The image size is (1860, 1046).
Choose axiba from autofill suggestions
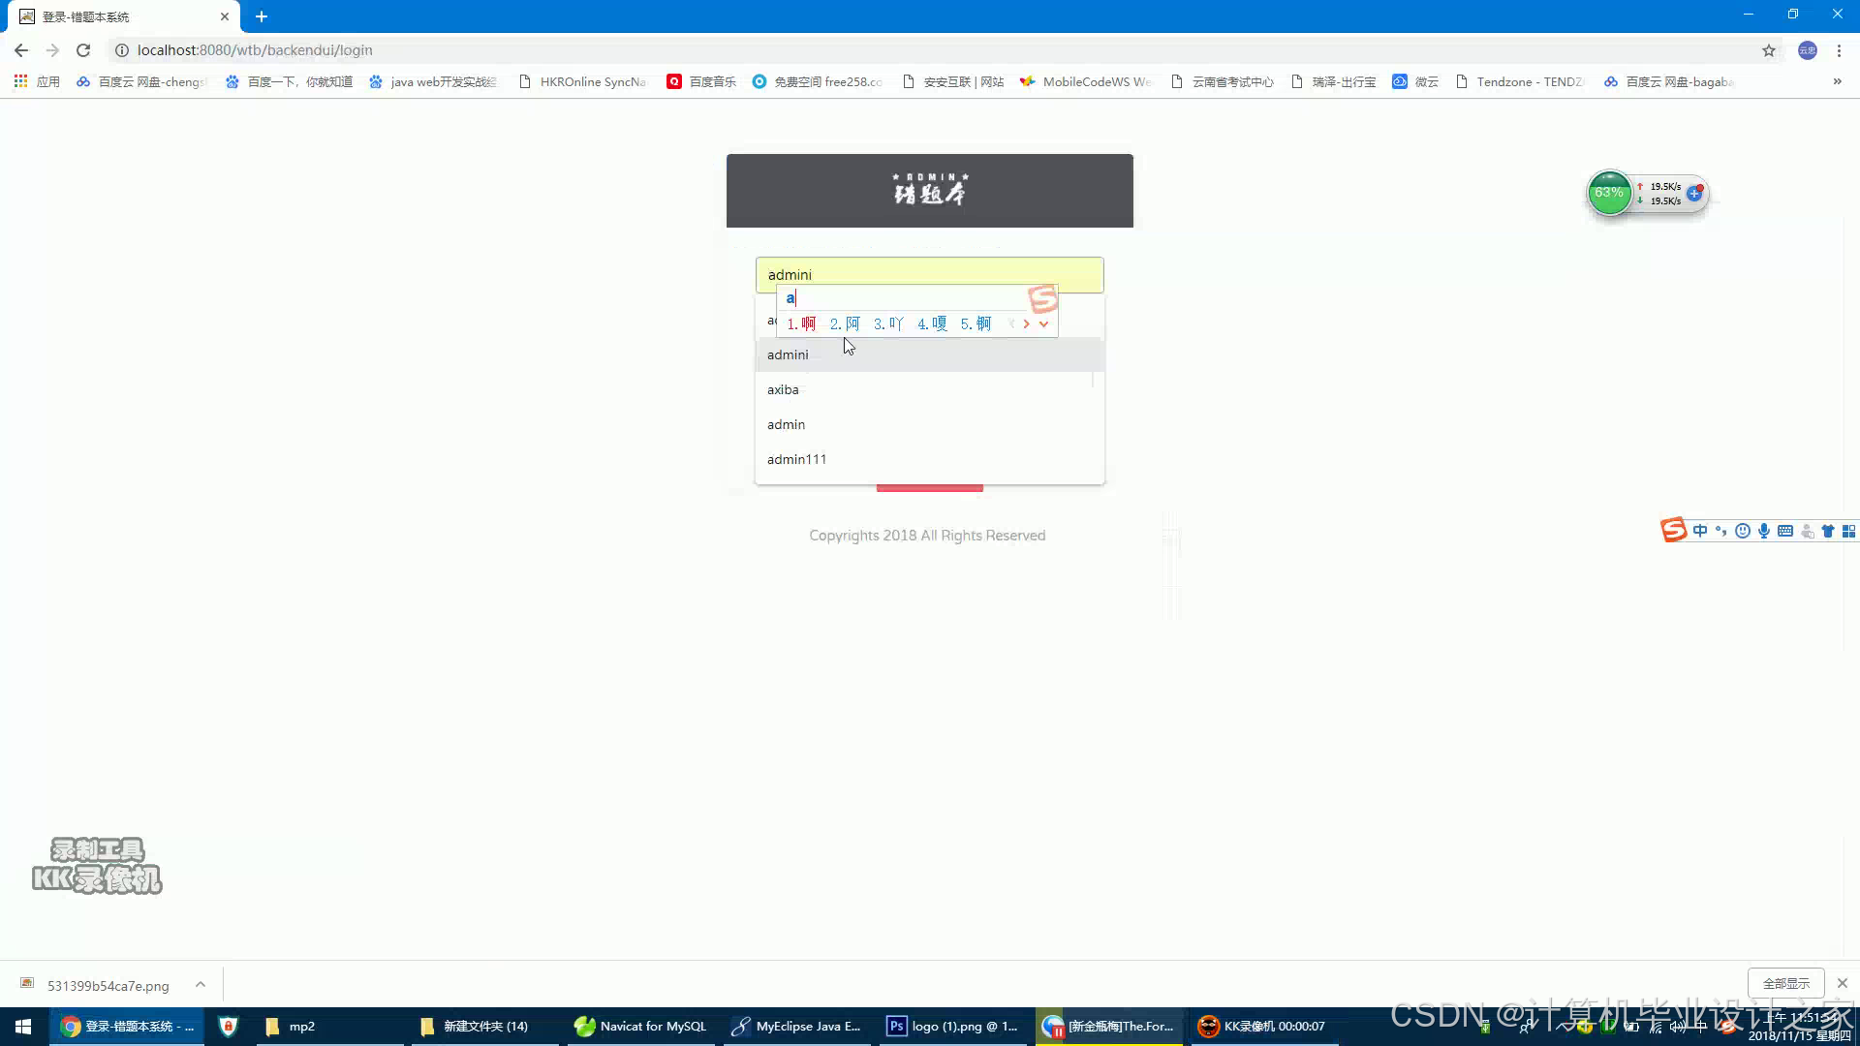click(x=783, y=389)
